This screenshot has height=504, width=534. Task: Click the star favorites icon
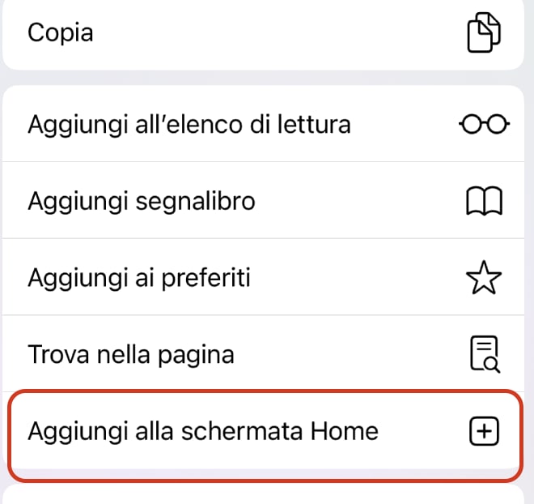(x=484, y=278)
